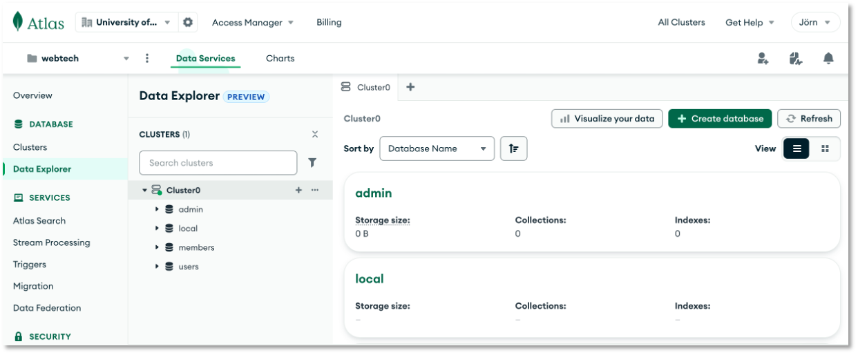Expand the members database tree node

pyautogui.click(x=158, y=247)
